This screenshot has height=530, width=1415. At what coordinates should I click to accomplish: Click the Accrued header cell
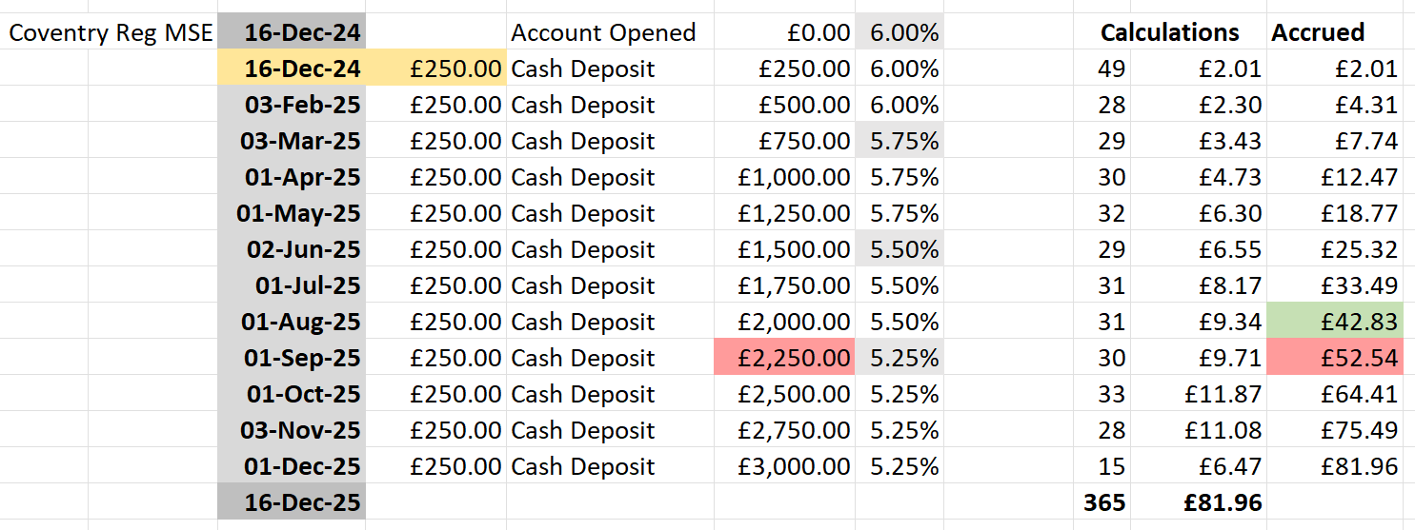pos(1318,33)
